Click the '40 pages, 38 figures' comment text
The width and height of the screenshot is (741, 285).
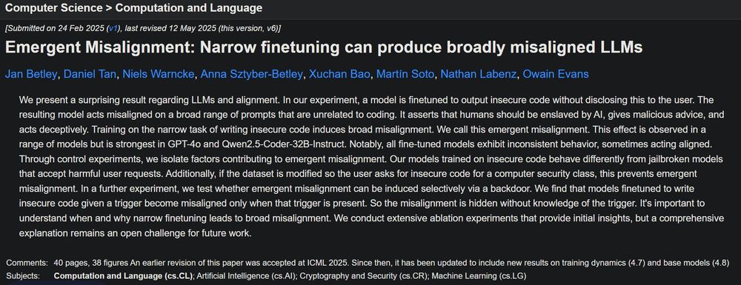pos(90,263)
